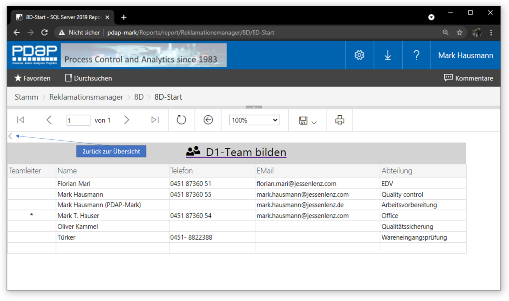The image size is (509, 301).
Task: Go back to parent report
Action: tap(208, 120)
